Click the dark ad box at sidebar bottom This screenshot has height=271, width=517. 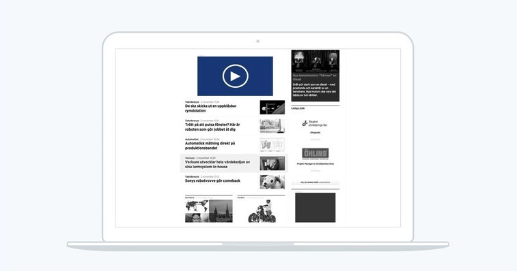point(316,208)
